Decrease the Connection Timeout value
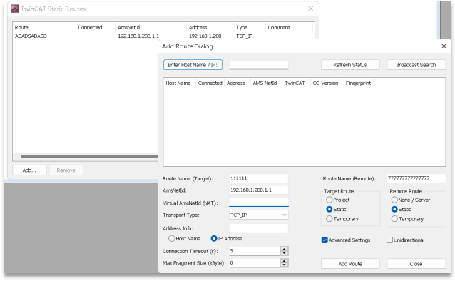Screen dimensions: 455x281 point(285,253)
